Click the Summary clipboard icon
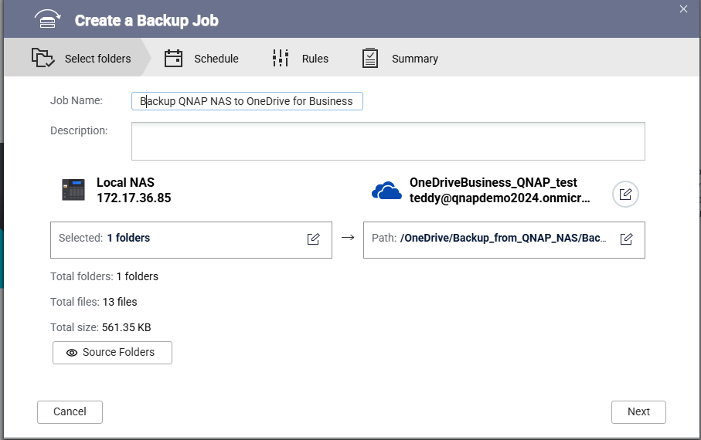Screen dimensions: 701x440 pyautogui.click(x=370, y=59)
